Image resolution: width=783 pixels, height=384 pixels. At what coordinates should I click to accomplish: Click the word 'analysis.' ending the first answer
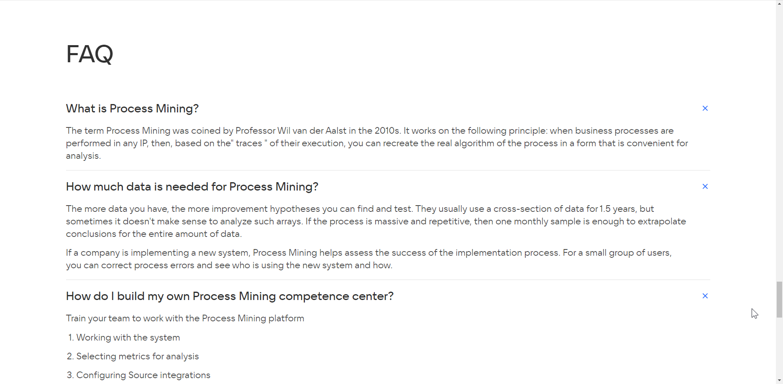click(83, 156)
